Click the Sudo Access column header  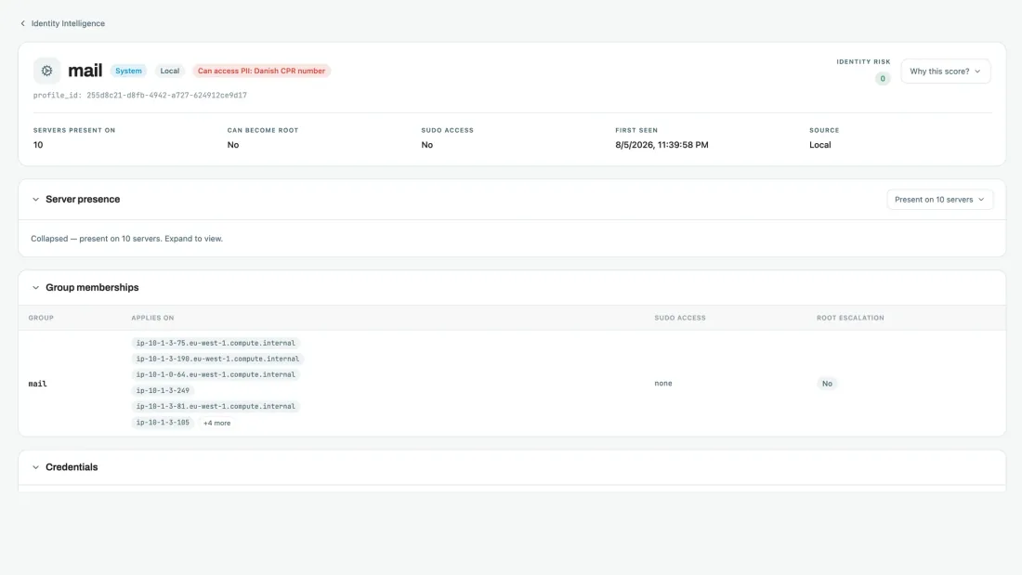(x=680, y=318)
